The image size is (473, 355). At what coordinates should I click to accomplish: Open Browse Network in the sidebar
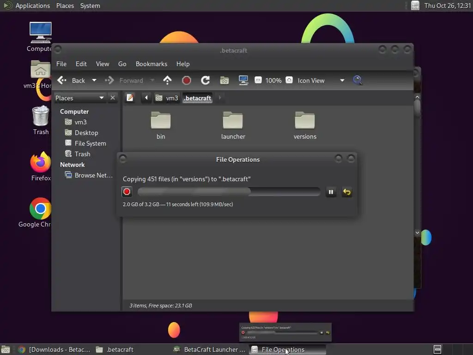(x=89, y=175)
